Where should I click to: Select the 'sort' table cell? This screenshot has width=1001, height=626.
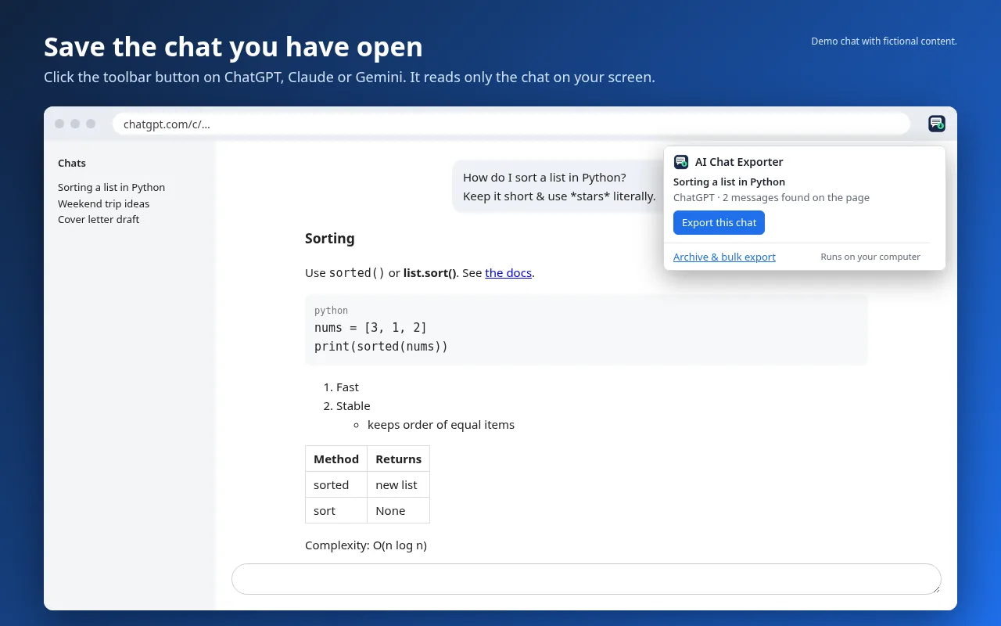point(336,511)
